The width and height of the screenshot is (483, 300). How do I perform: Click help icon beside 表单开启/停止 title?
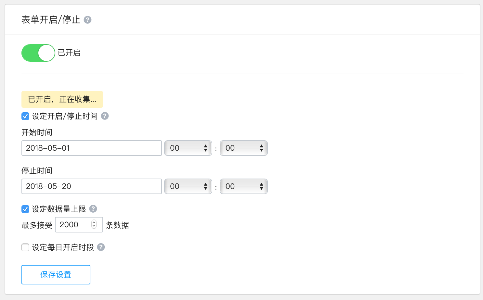coord(87,20)
